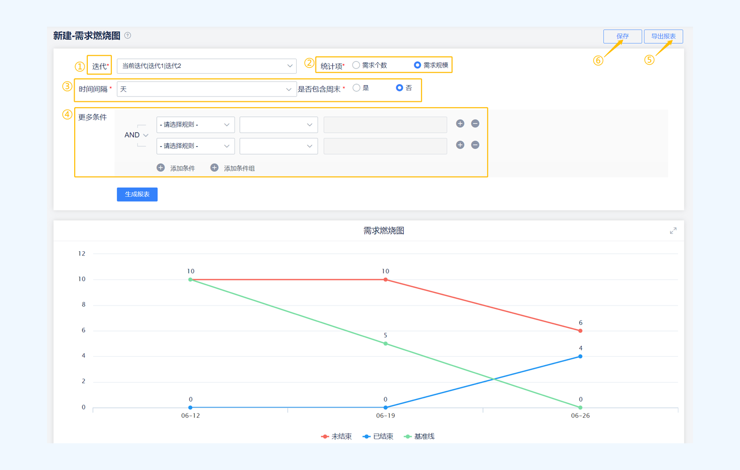Open the 时间间隔 dropdown set to 天

point(207,89)
